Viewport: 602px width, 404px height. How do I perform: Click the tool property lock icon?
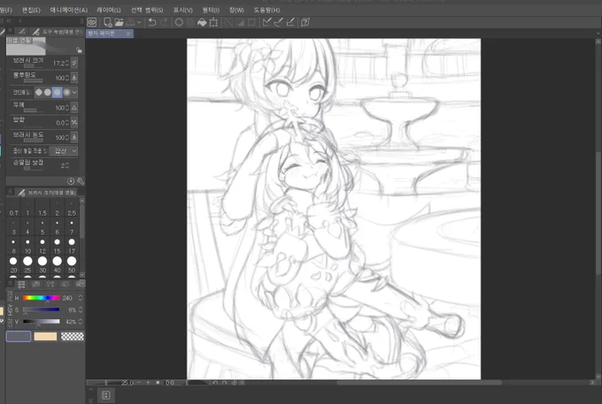[x=79, y=50]
